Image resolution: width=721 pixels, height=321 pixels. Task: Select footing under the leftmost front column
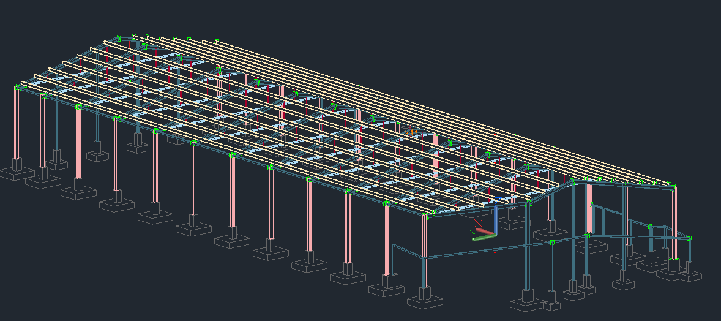pos(17,172)
